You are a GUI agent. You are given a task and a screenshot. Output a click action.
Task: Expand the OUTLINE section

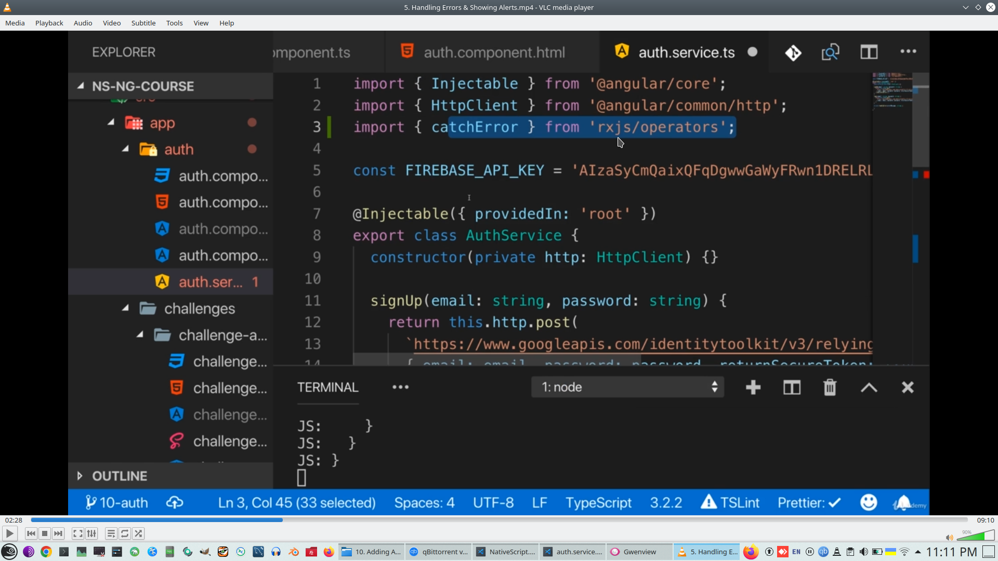[x=80, y=476]
